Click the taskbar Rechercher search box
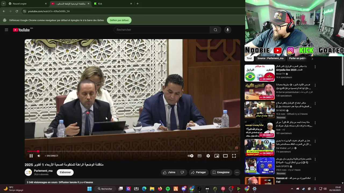Screen dimensions: 344x193 (105, 189)
